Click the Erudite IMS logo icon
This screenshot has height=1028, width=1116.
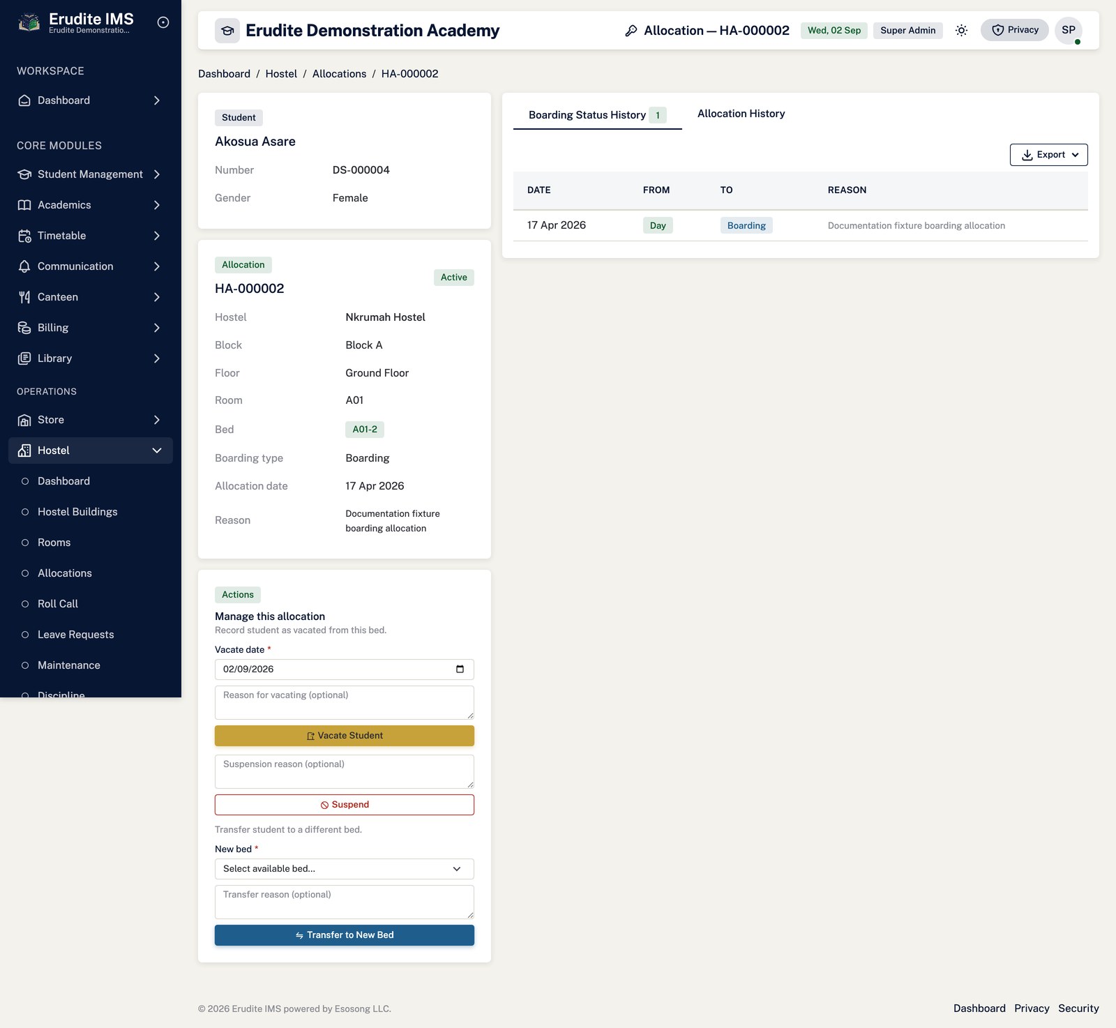(29, 23)
